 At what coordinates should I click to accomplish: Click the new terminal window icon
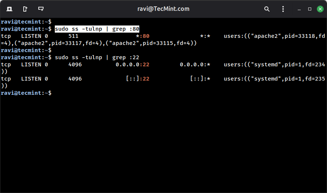pyautogui.click(x=25, y=9)
